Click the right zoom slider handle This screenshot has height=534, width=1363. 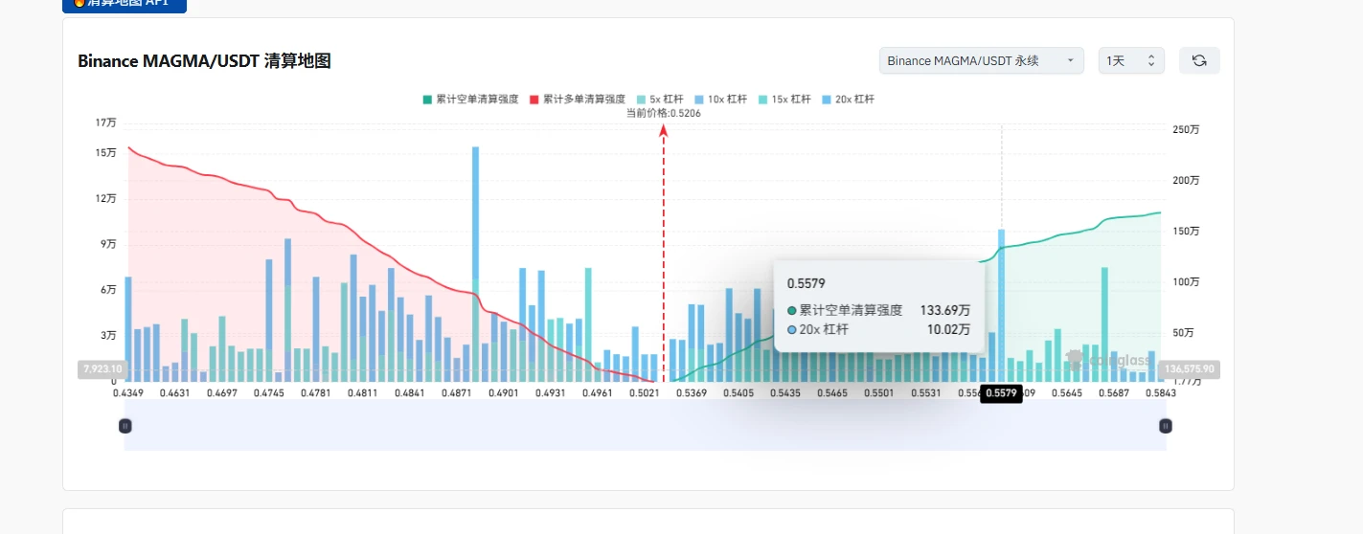pyautogui.click(x=1166, y=425)
